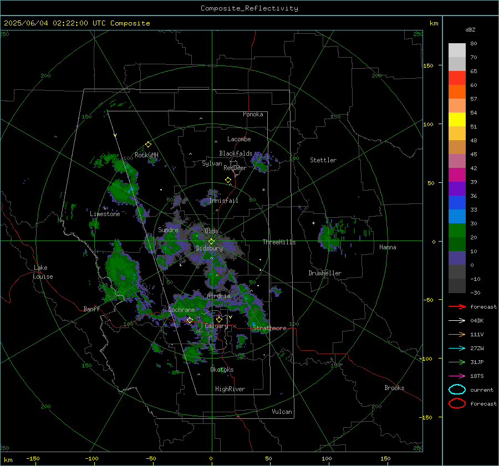The width and height of the screenshot is (499, 466).
Task: Select the purple 36–39 dBZ swatch
Action: [x=457, y=189]
